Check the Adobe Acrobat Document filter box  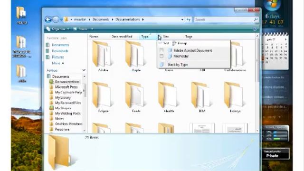coord(161,50)
